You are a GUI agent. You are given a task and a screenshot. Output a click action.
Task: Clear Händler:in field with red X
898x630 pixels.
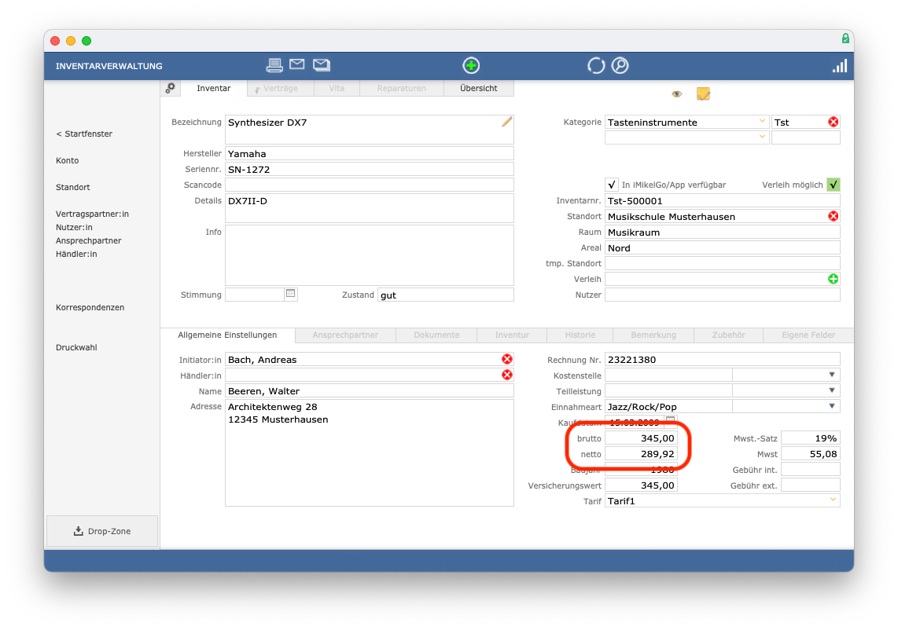[x=507, y=375]
